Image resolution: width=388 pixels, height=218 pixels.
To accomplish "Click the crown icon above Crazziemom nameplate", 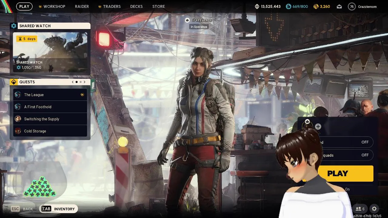I will 187,20.
